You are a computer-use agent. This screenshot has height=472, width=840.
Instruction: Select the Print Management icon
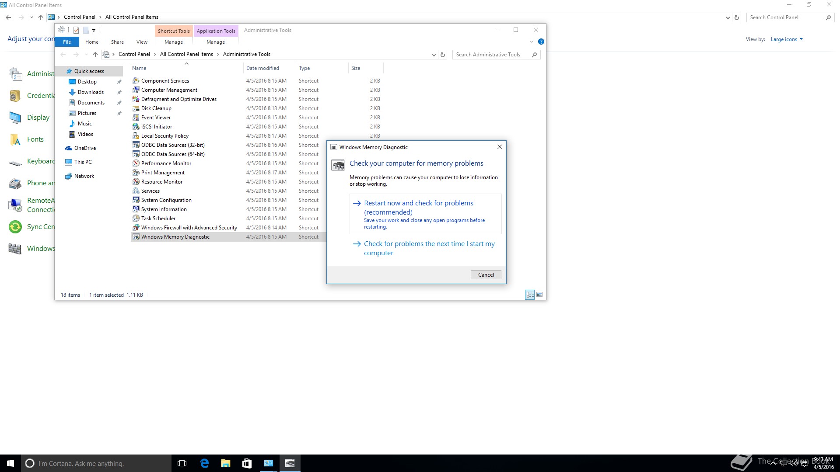(136, 172)
